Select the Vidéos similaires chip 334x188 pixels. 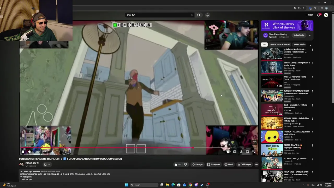pos(300,44)
